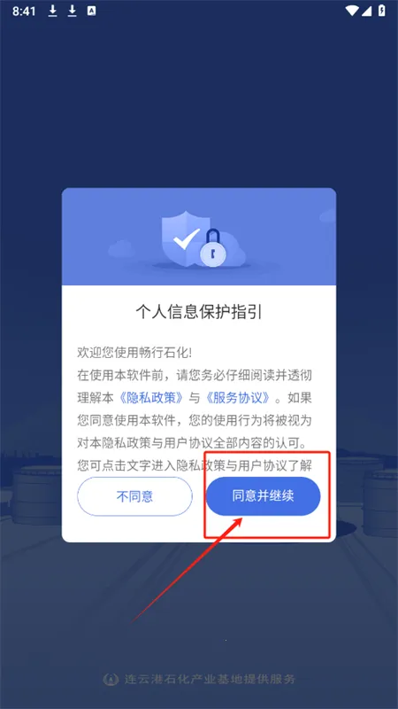Tap the 个人信息保护指引 dialog title
Screen dimensions: 398x709
click(199, 312)
